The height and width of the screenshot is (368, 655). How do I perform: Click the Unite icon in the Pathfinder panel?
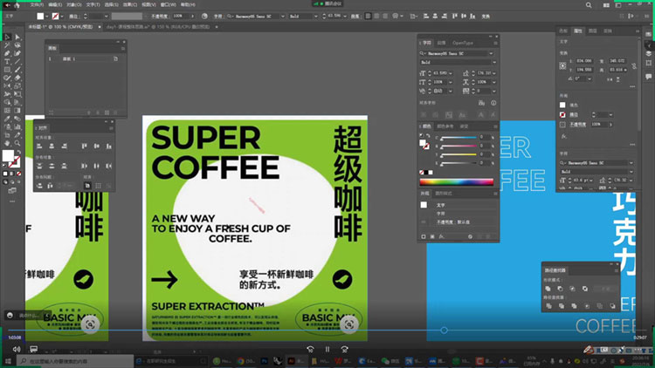549,288
